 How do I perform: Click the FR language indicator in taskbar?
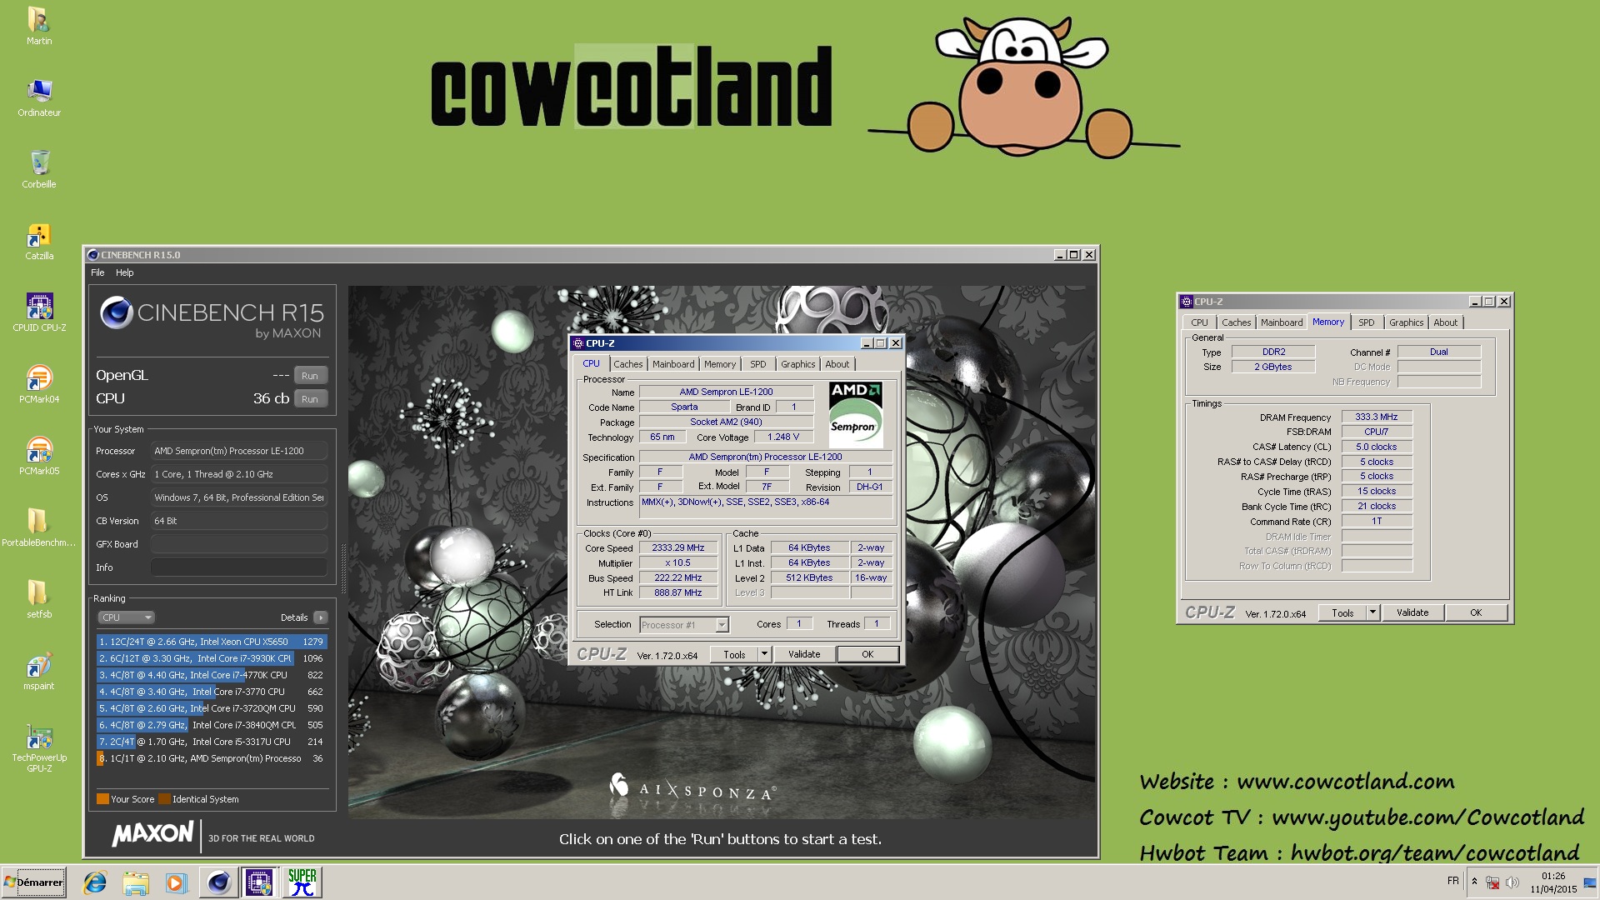(1452, 881)
